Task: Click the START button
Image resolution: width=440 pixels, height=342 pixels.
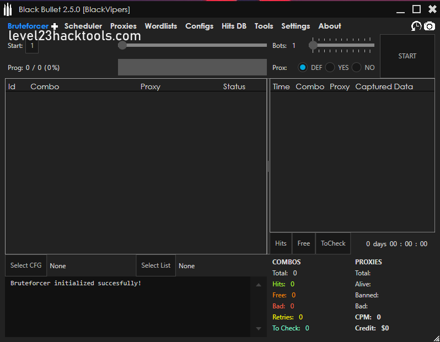Action: click(407, 56)
